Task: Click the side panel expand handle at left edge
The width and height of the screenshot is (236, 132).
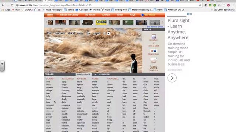Action: 2,66
